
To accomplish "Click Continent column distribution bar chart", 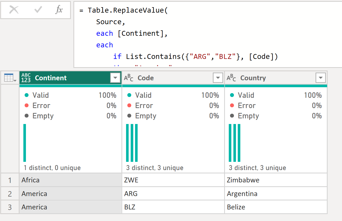I will (x=25, y=143).
